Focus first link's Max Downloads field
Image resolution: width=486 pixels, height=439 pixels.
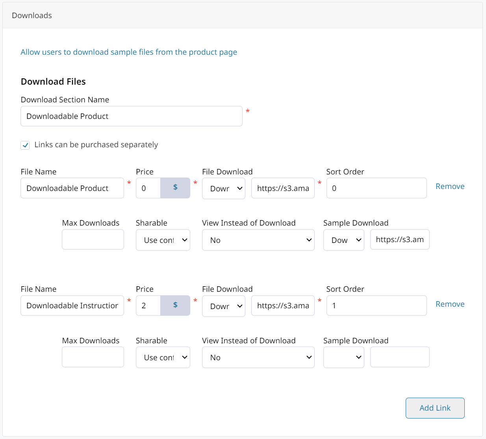tap(93, 239)
